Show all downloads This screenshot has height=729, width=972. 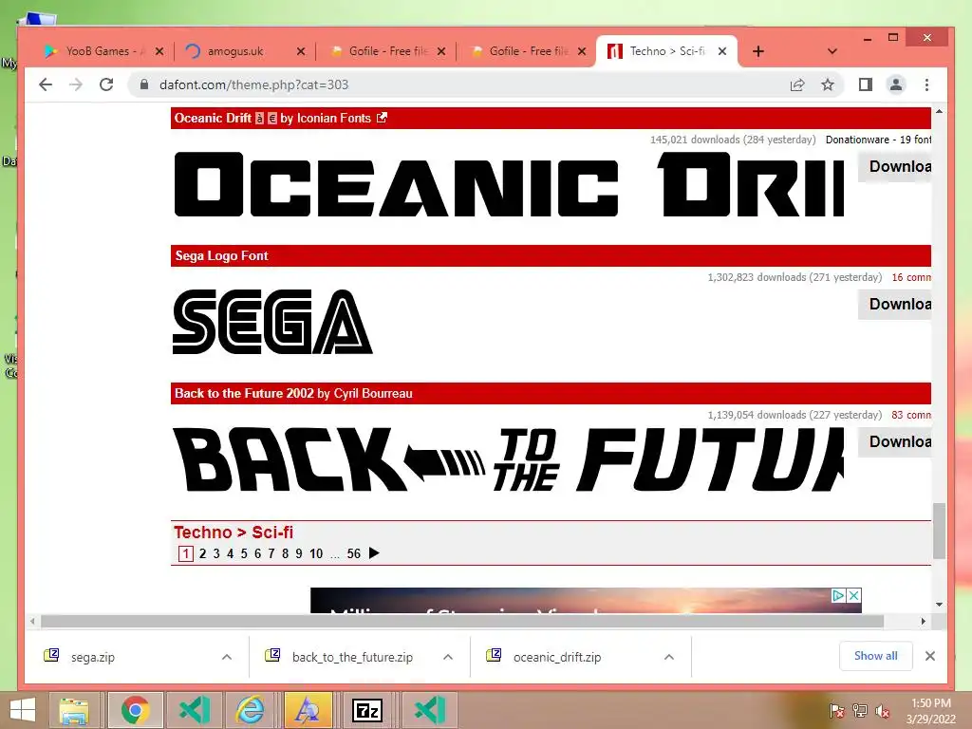(x=875, y=656)
